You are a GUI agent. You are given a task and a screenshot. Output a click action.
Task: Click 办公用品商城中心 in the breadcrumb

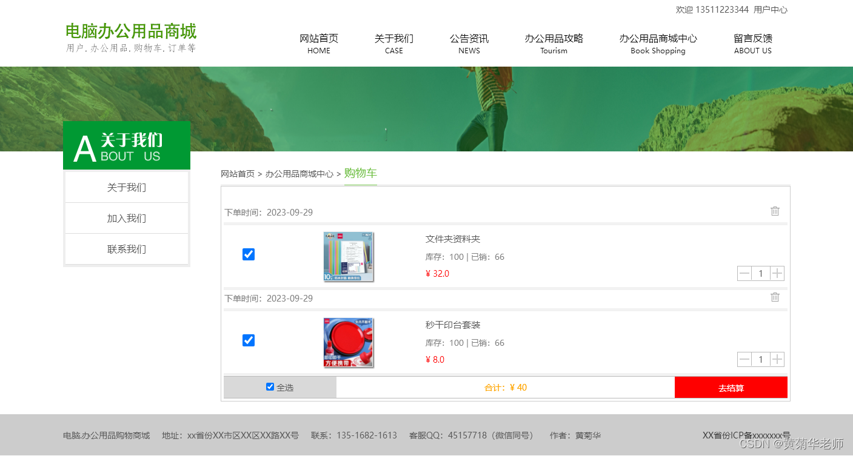click(x=299, y=173)
